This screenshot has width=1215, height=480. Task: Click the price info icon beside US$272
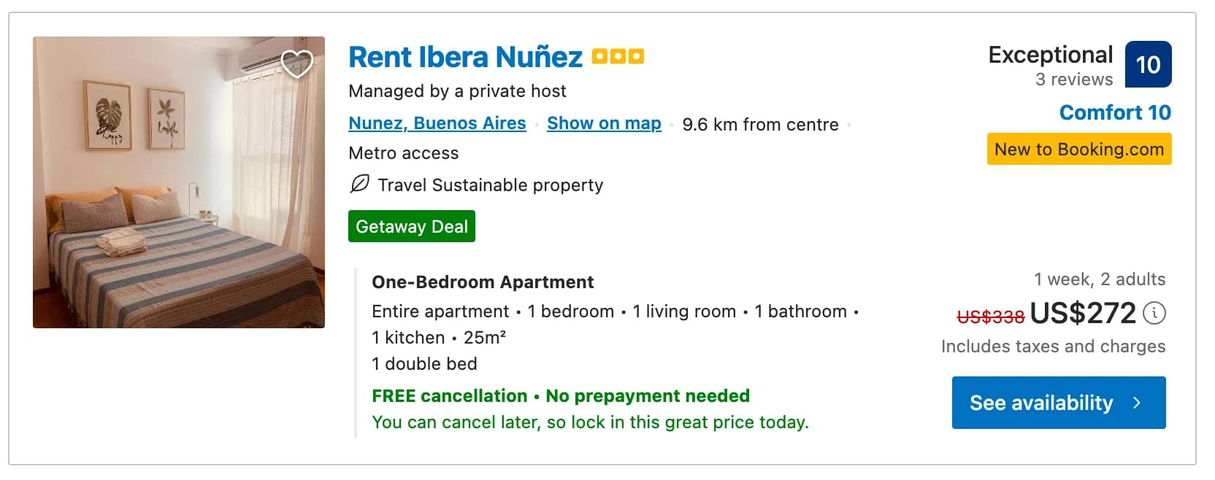pos(1154,314)
